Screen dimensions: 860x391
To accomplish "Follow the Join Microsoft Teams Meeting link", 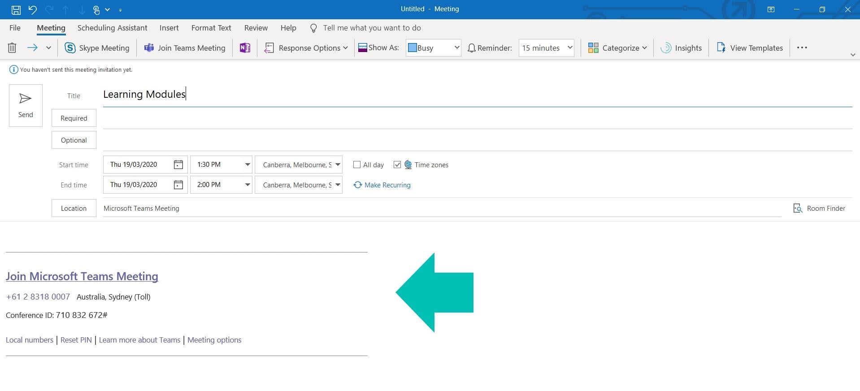I will 82,276.
